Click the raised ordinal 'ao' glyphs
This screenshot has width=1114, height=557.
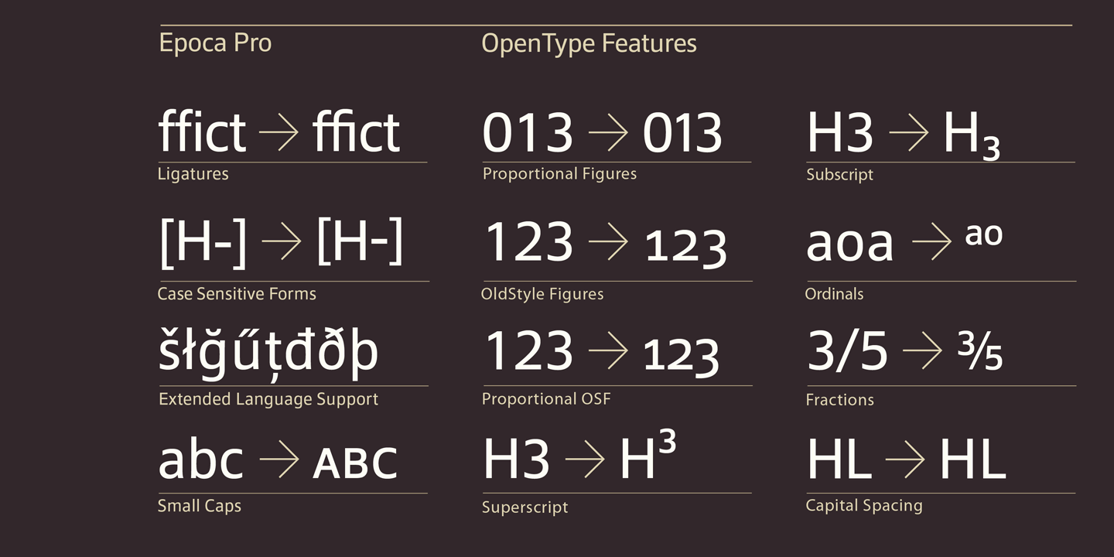[x=984, y=234]
